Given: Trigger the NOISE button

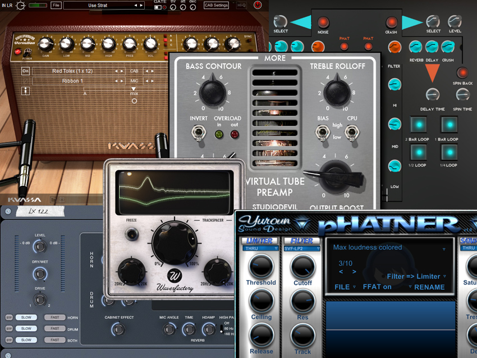Looking at the screenshot, I should (323, 22).
